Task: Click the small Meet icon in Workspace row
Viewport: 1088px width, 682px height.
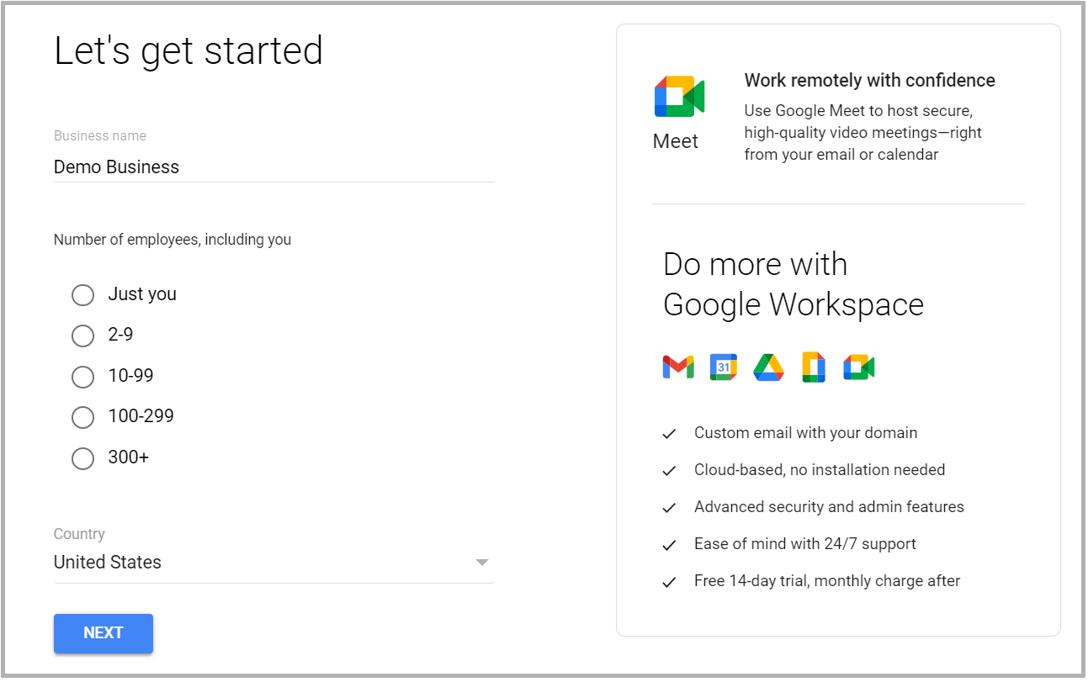Action: point(858,367)
